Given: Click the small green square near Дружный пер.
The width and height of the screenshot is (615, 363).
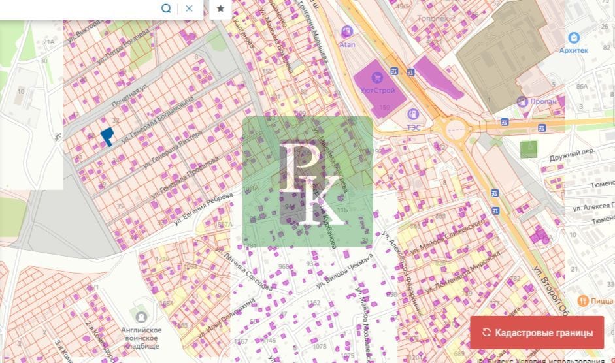Looking at the screenshot, I should (529, 150).
